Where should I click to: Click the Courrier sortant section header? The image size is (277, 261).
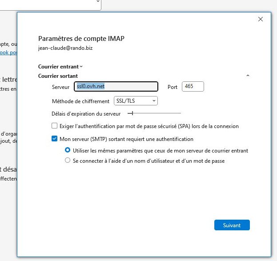(x=58, y=76)
